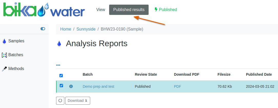Click the info icon in the batch row
Screen dimensions: 278x108
pyautogui.click(x=71, y=86)
